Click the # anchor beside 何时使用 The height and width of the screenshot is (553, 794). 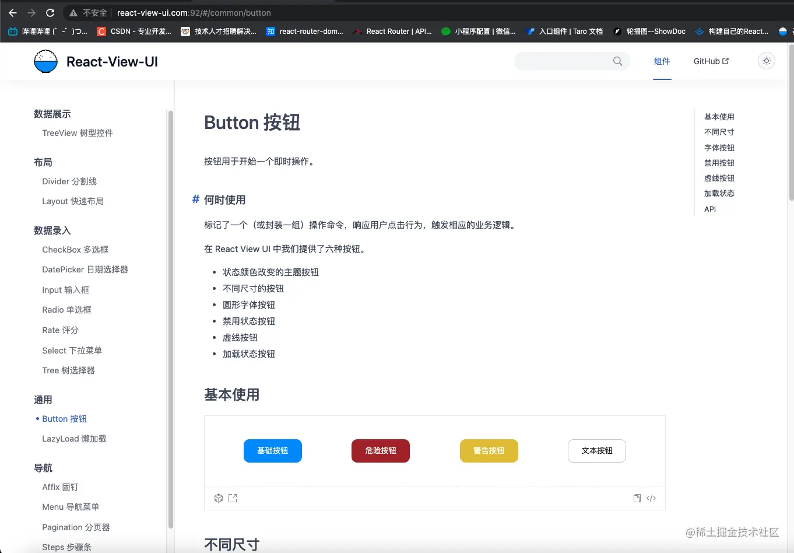tap(196, 199)
